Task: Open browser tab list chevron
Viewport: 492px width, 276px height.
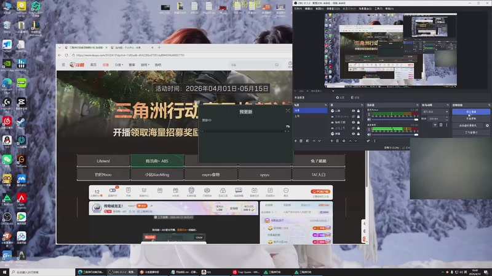Action: click(60, 48)
